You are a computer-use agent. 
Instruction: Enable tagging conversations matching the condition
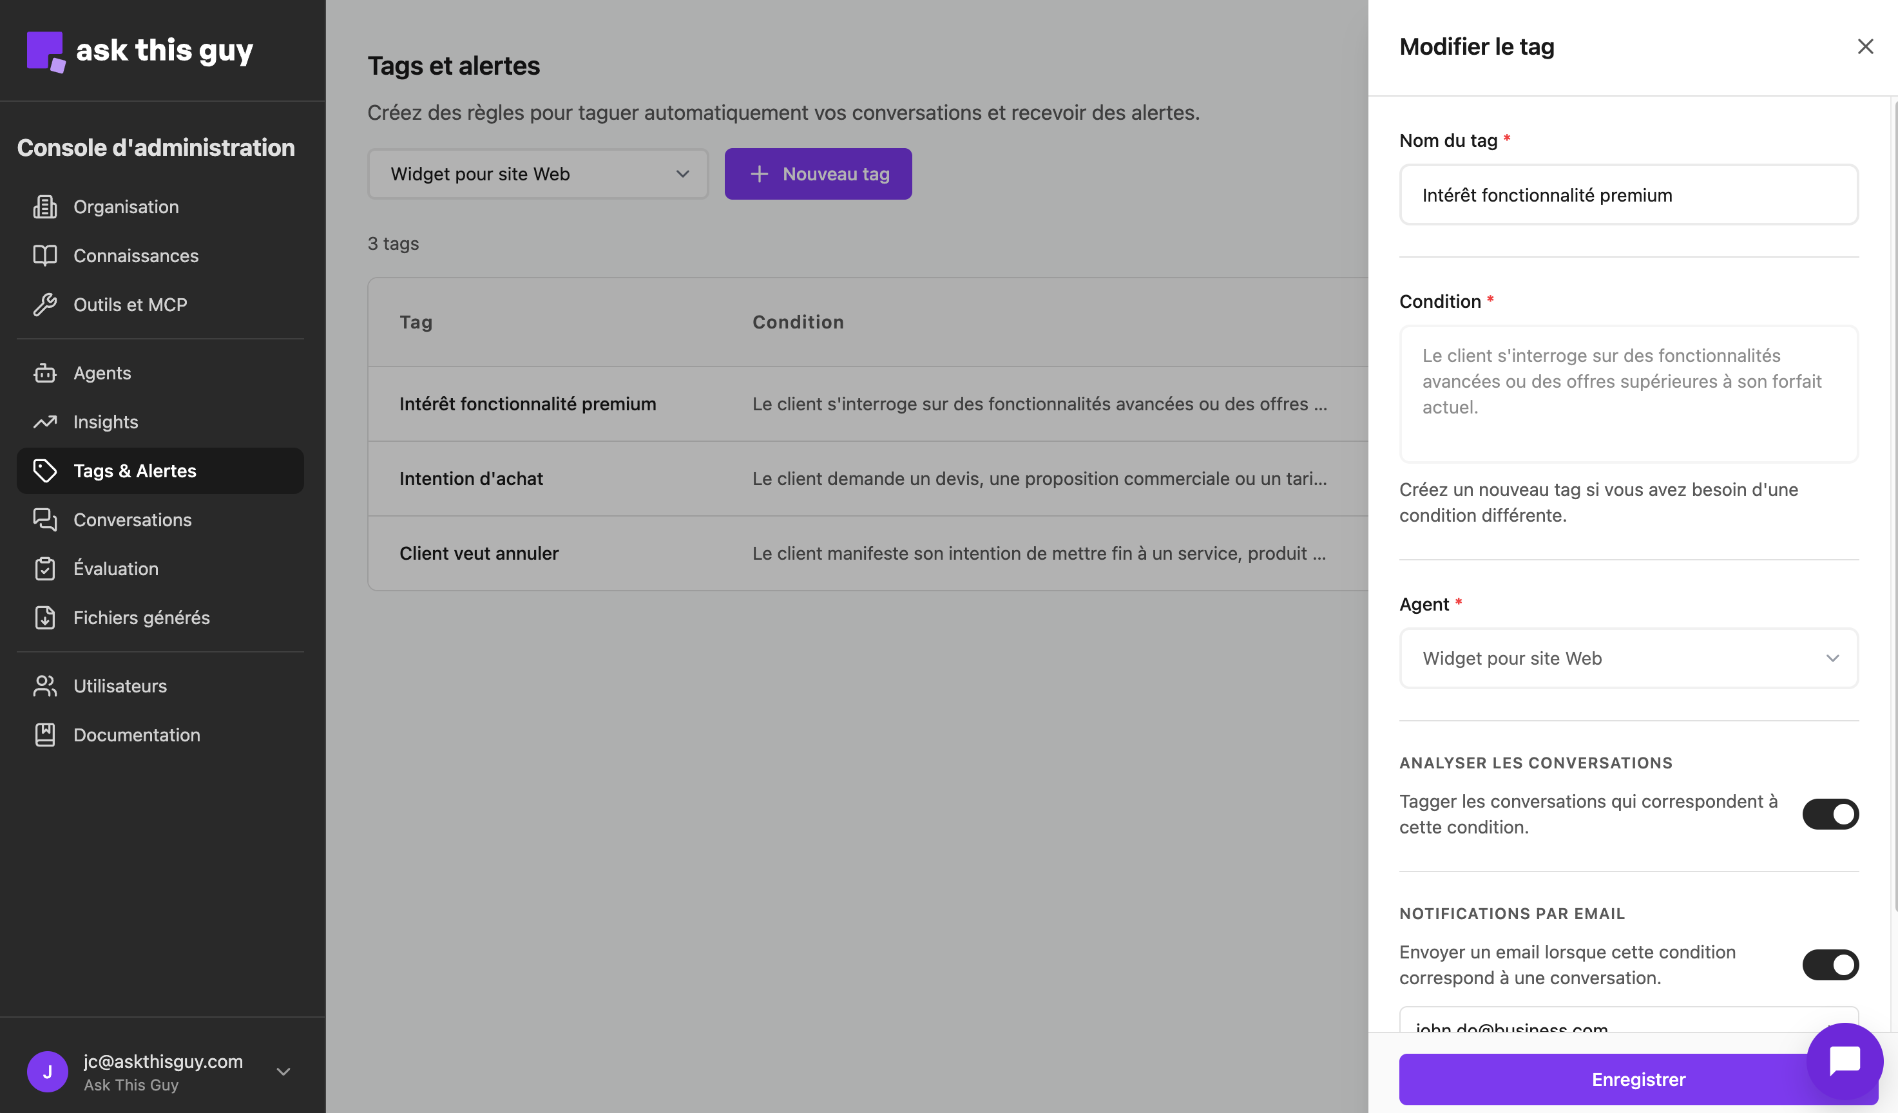pos(1831,814)
